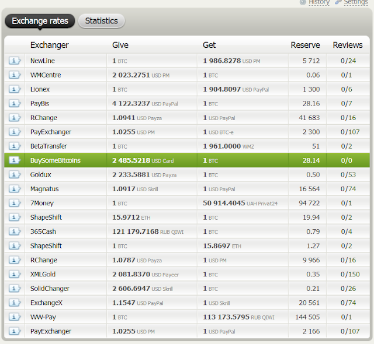Click the 2 023.2751 USD PM rate
Screen dimensions: 374x344
coord(141,75)
